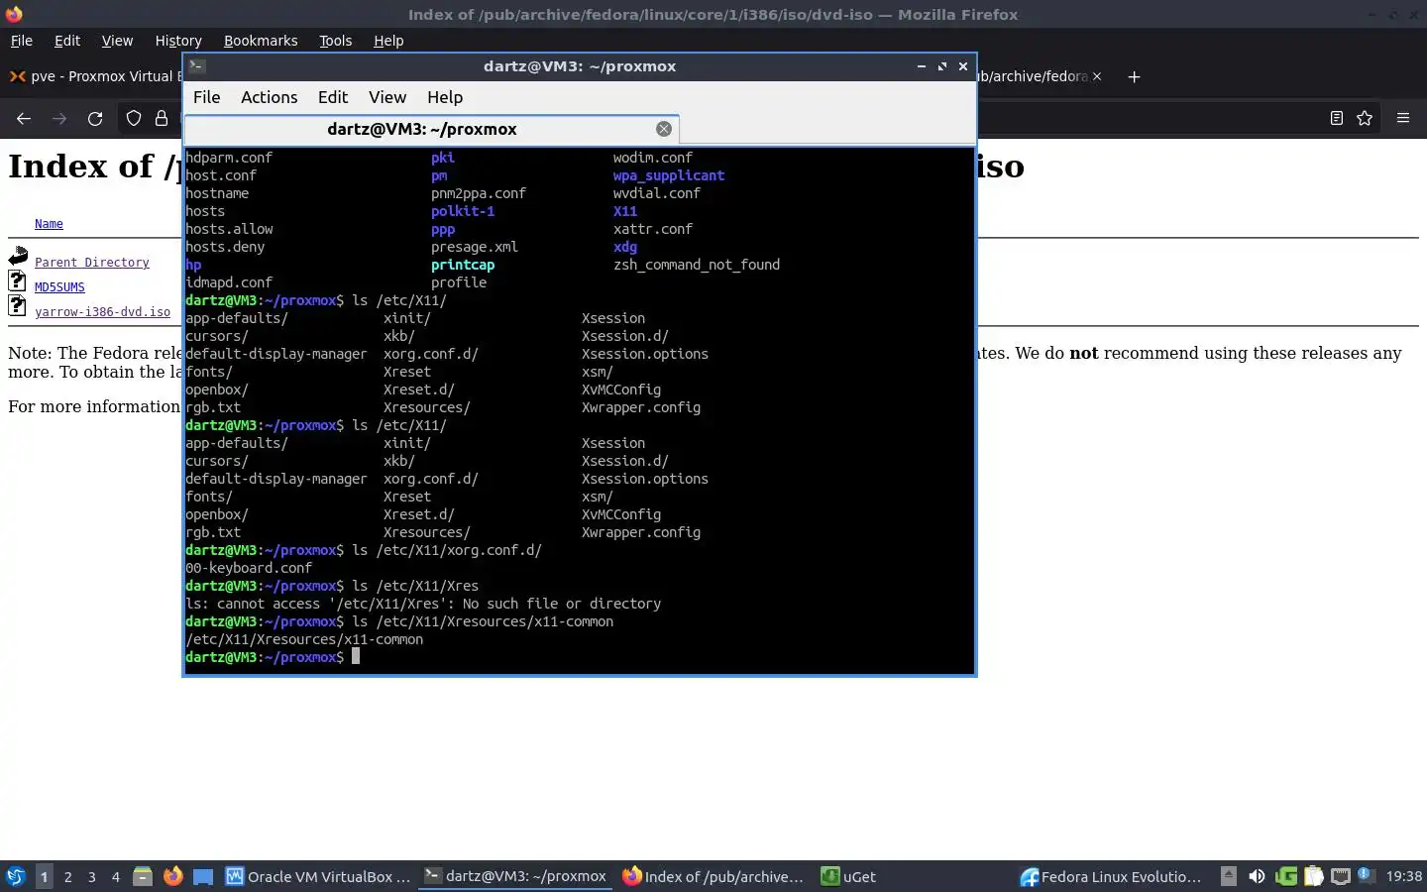Switch to workspace 1
This screenshot has height=892, width=1427.
(x=44, y=876)
